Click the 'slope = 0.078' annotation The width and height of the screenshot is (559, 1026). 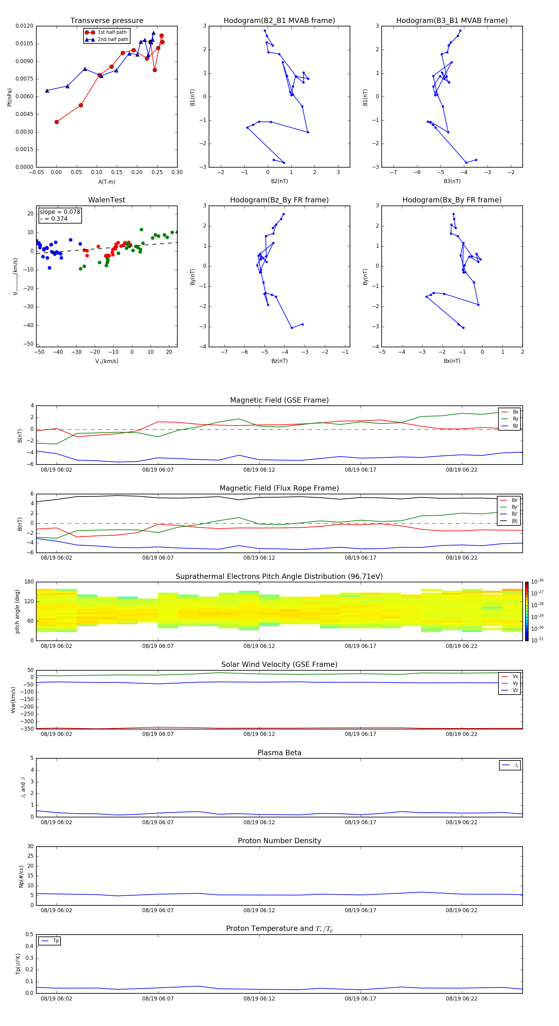coord(60,212)
